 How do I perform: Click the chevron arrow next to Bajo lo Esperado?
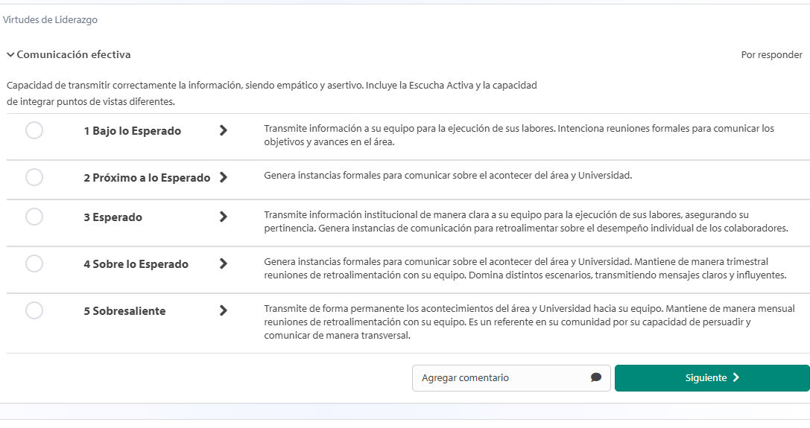click(223, 130)
